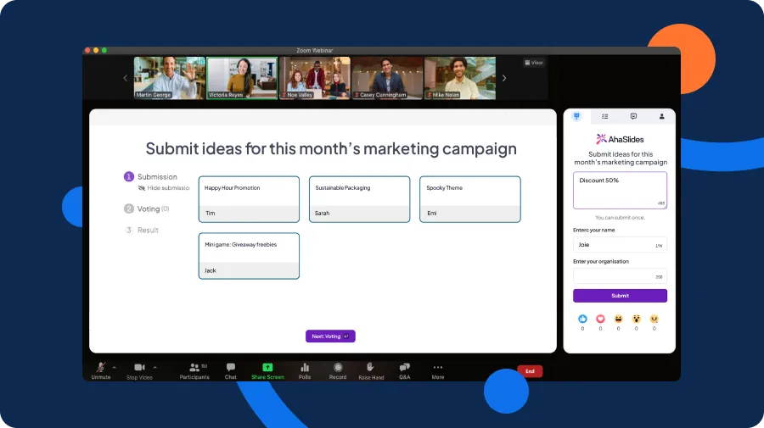The width and height of the screenshot is (764, 428).
Task: Click the Next: Voting button
Action: (x=330, y=336)
